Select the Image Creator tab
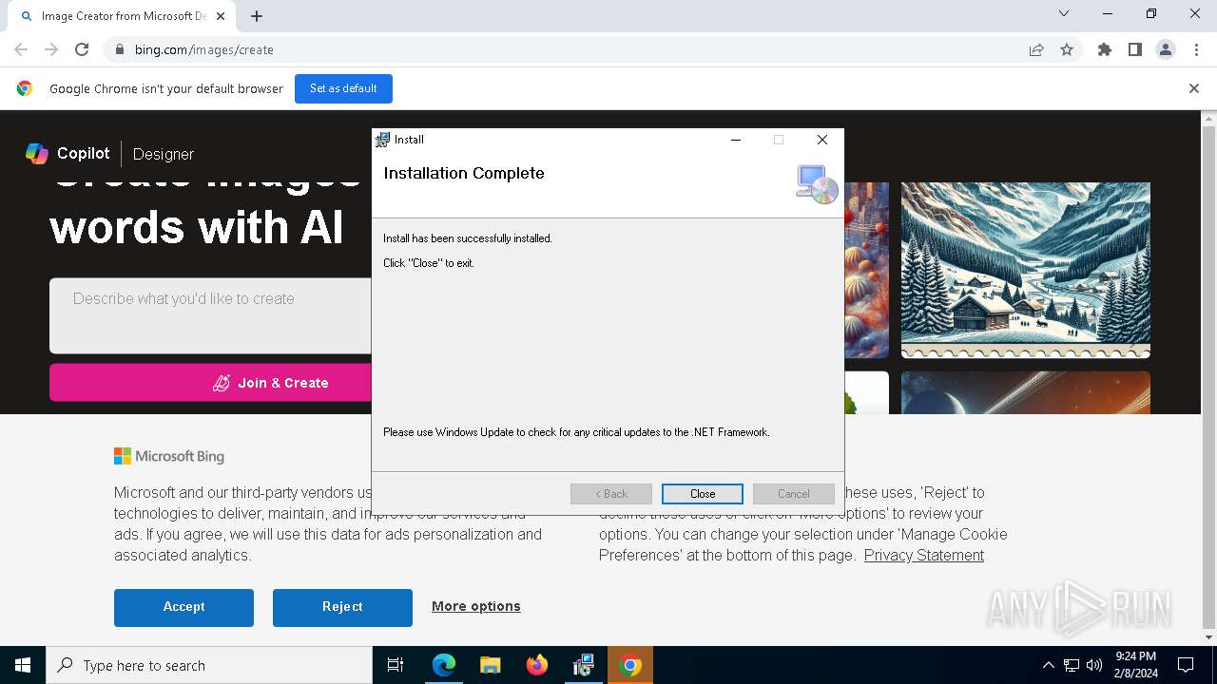Screen dimensions: 1217x684 (x=122, y=16)
